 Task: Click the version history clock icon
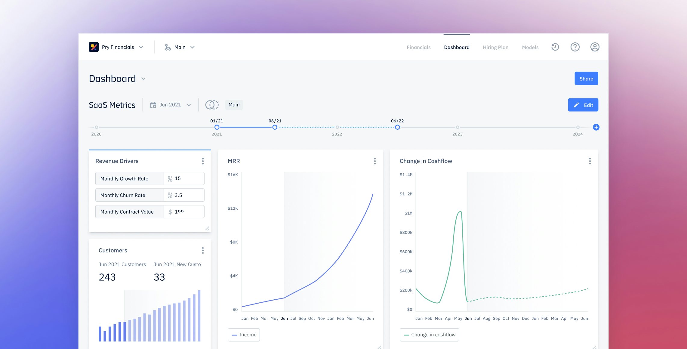click(x=555, y=47)
